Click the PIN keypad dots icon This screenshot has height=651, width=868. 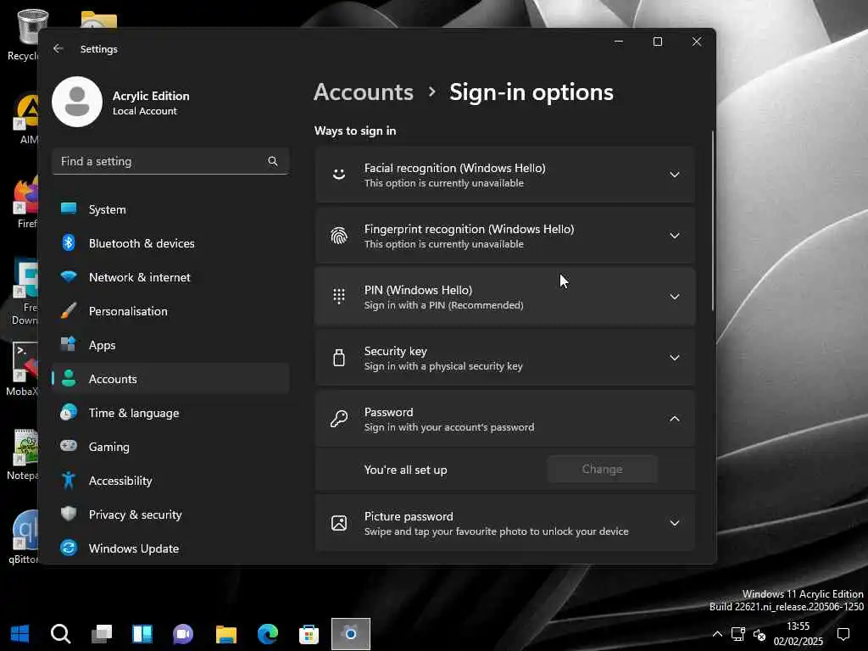click(339, 297)
